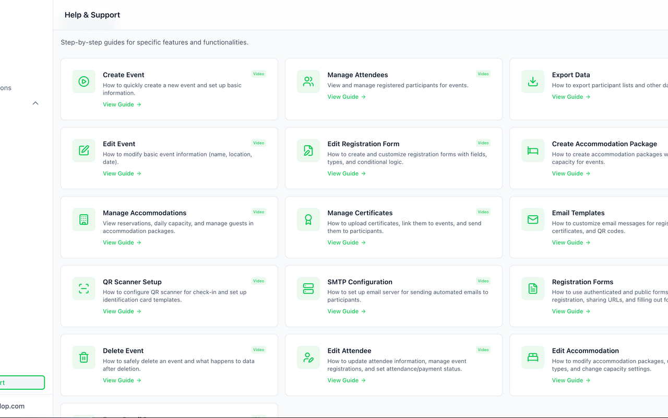Click the QR Scanner Setup icon
Screen dimensions: 668x418
pyautogui.click(x=83, y=288)
